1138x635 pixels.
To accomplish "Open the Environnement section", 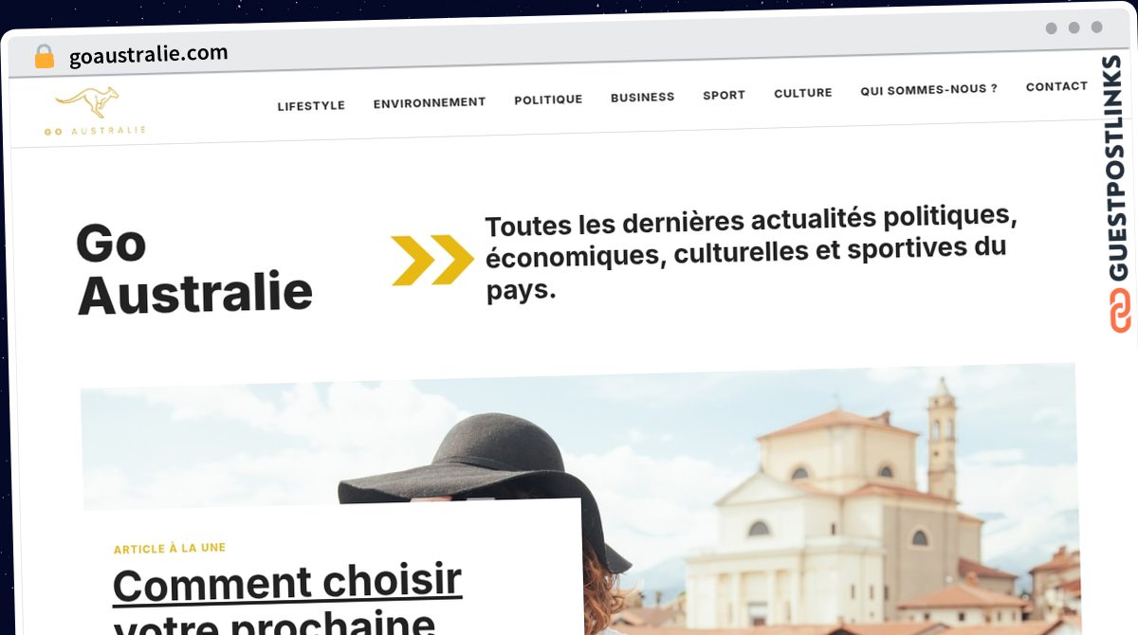I will [x=430, y=102].
